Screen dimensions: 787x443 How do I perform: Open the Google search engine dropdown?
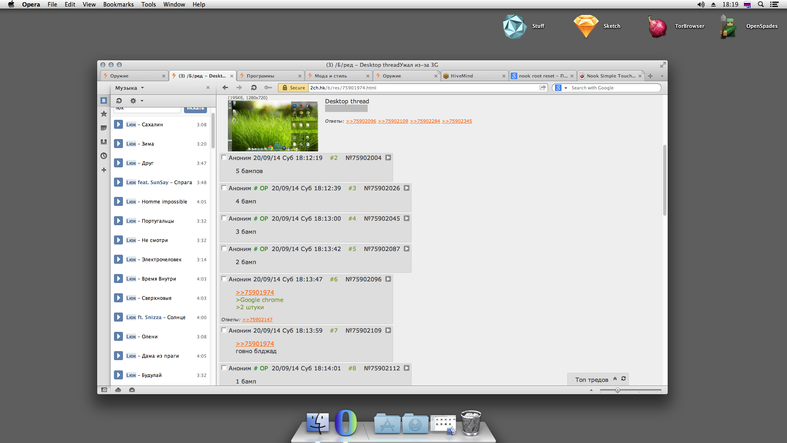pyautogui.click(x=566, y=88)
